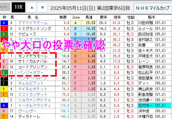
Task: Open the NHKマイルカップ race tab
Action: pyautogui.click(x=153, y=8)
